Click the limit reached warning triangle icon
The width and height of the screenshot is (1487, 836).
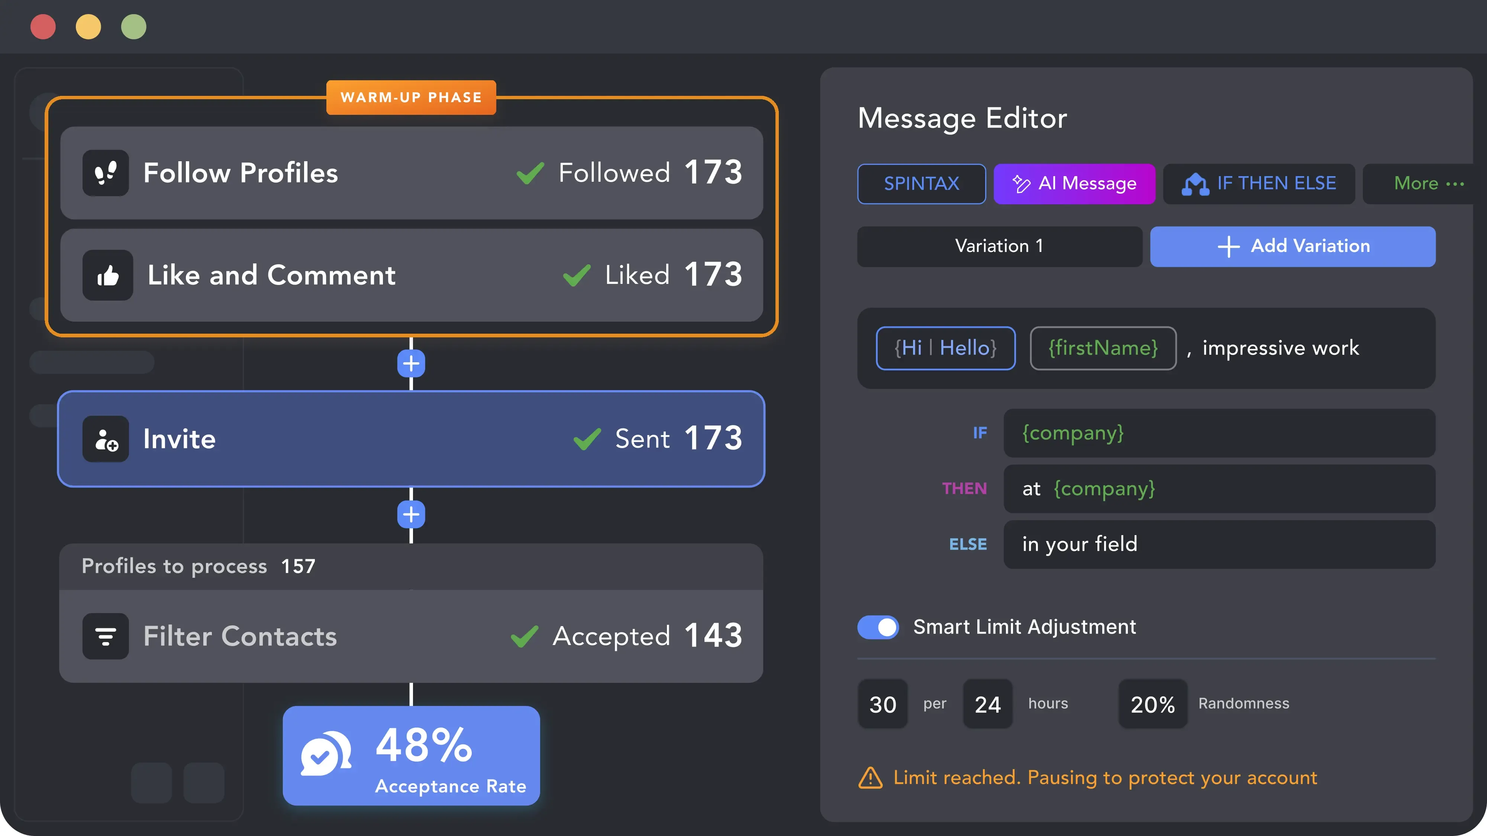point(870,778)
